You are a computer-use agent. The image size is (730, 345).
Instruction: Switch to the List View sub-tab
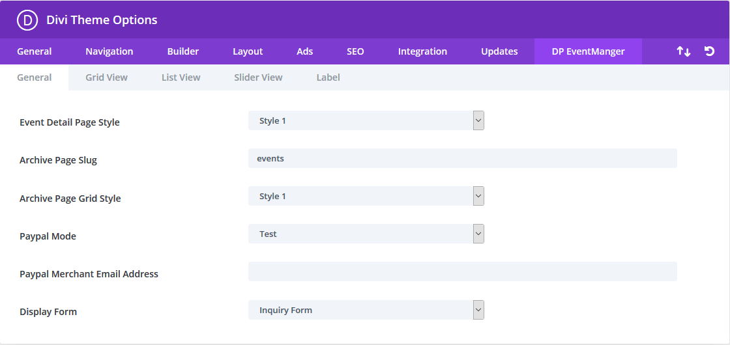tap(181, 77)
